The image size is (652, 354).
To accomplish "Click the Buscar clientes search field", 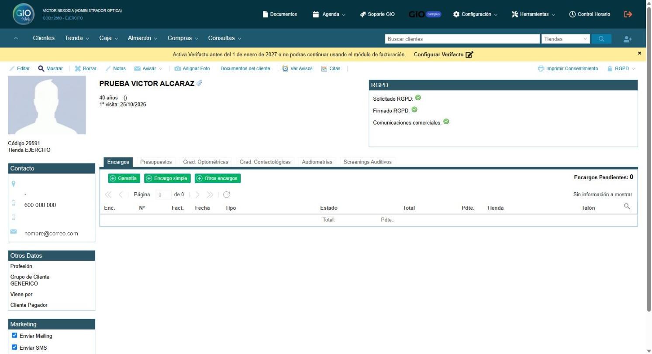I will (x=462, y=39).
